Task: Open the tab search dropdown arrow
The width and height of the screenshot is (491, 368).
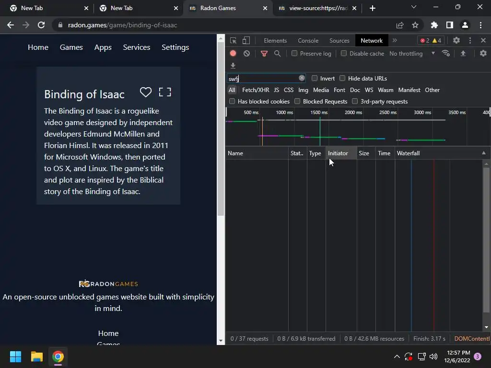Action: pyautogui.click(x=414, y=7)
